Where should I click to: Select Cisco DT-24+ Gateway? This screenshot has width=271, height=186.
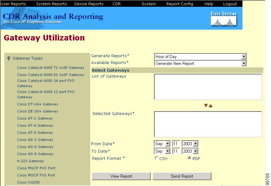point(38,104)
